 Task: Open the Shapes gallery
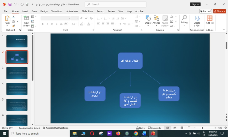(148, 21)
